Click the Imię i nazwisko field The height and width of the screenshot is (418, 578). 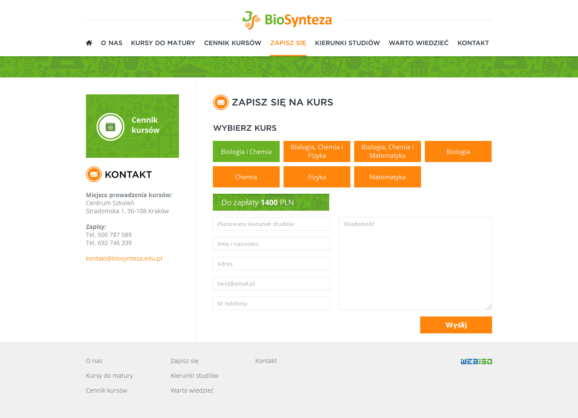tap(271, 244)
